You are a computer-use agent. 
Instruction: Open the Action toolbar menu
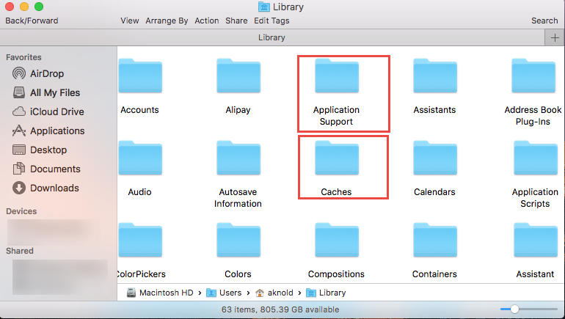click(x=207, y=21)
